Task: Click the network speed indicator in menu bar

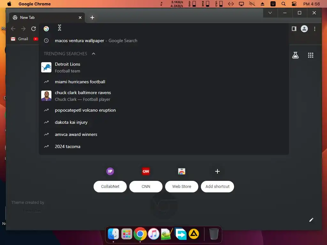Action: (177, 4)
